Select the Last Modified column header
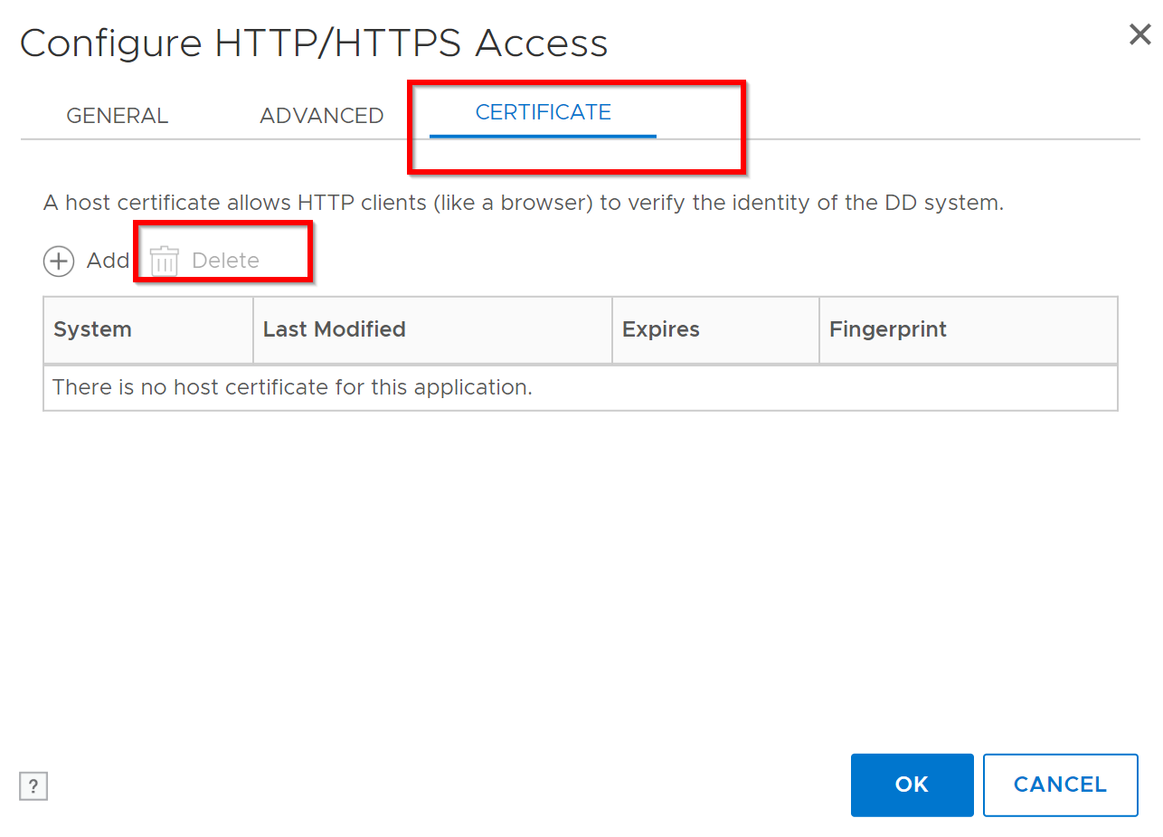Viewport: 1163px width, 837px height. point(334,329)
